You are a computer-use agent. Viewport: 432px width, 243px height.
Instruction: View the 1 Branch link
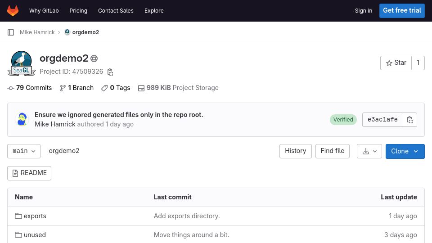[x=77, y=88]
